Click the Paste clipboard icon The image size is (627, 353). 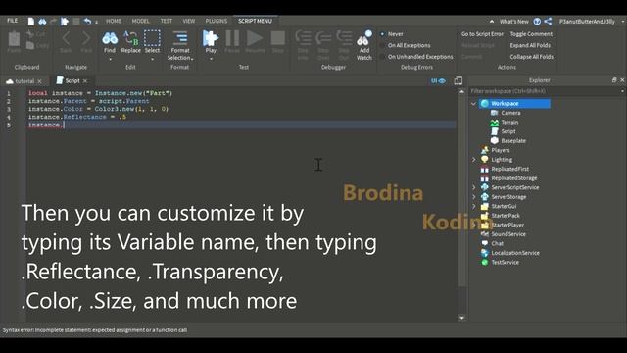pos(14,39)
